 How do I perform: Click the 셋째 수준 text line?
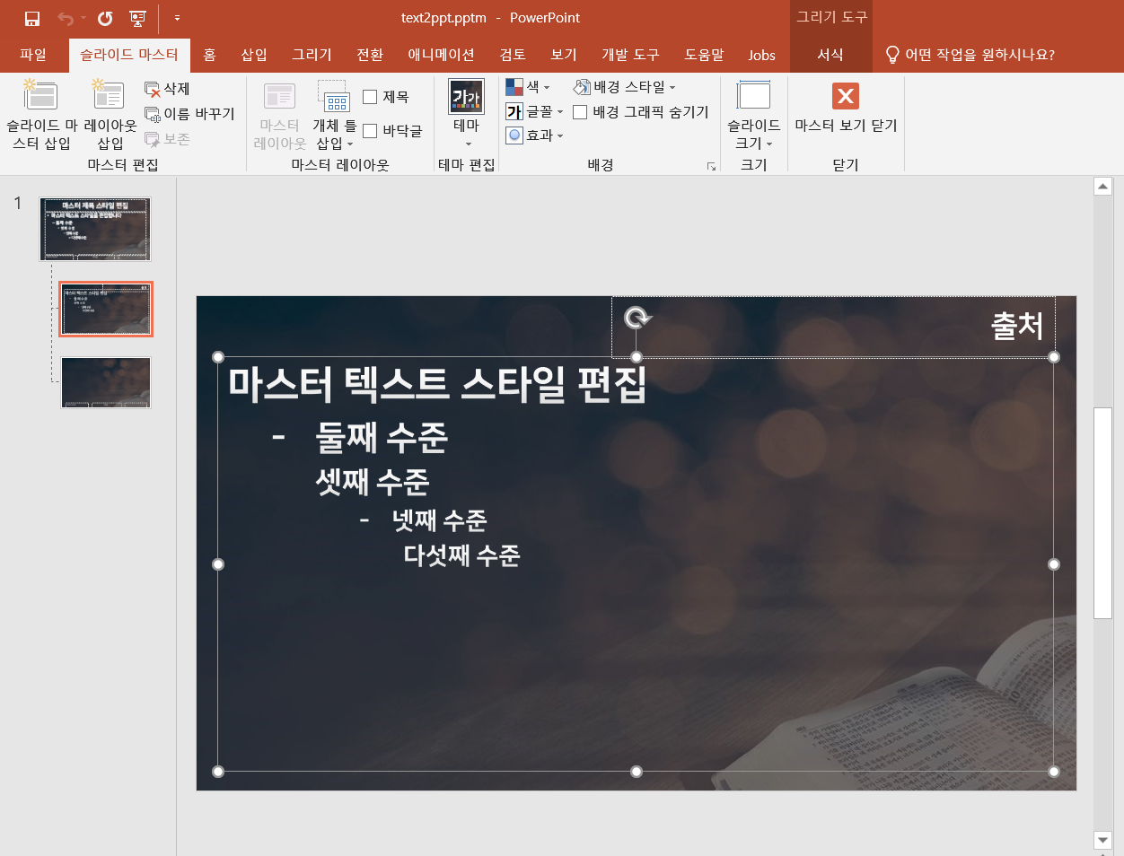coord(373,482)
